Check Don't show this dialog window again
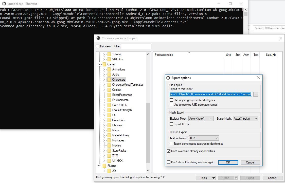The height and width of the screenshot is (183, 285). [169, 162]
